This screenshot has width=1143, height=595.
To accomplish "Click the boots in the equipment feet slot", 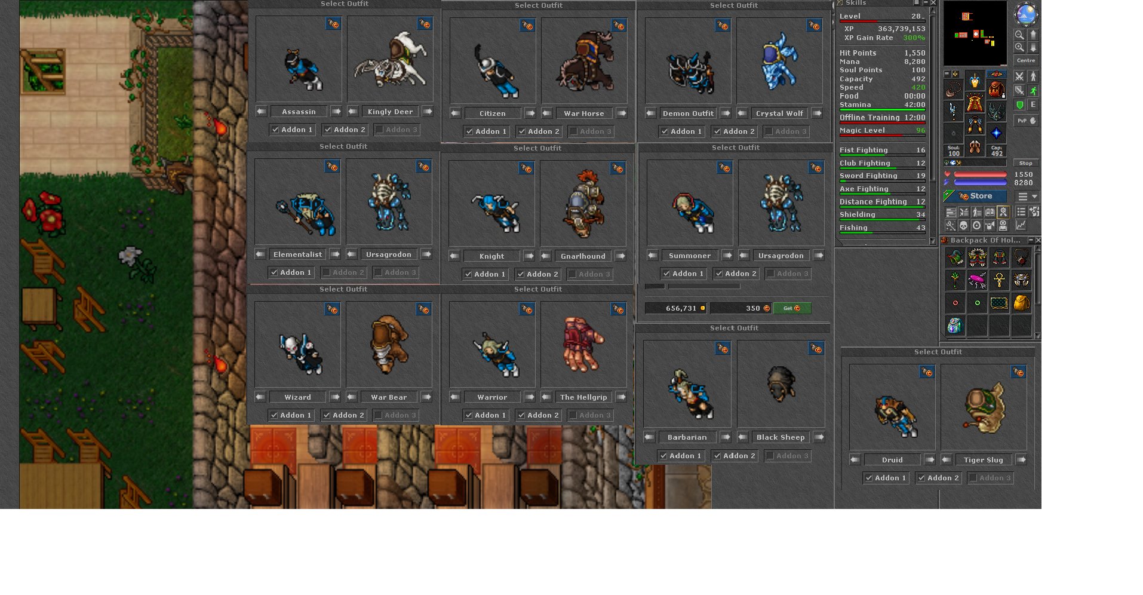I will (975, 147).
